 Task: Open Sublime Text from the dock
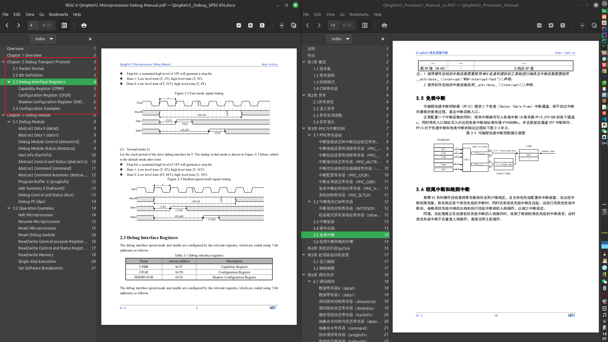[x=604, y=101]
